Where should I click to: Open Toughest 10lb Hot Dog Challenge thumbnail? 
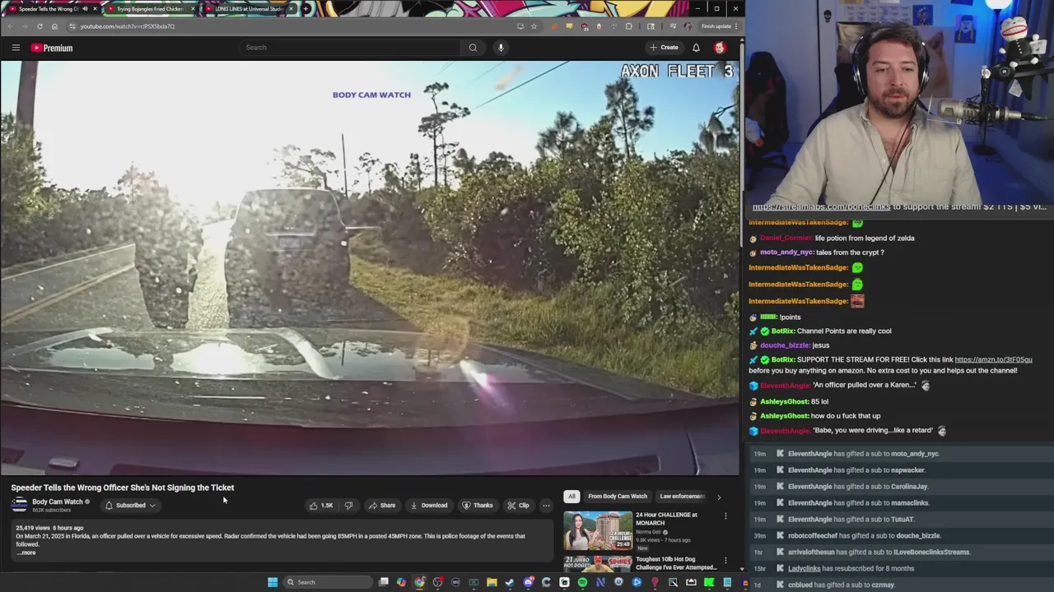598,564
